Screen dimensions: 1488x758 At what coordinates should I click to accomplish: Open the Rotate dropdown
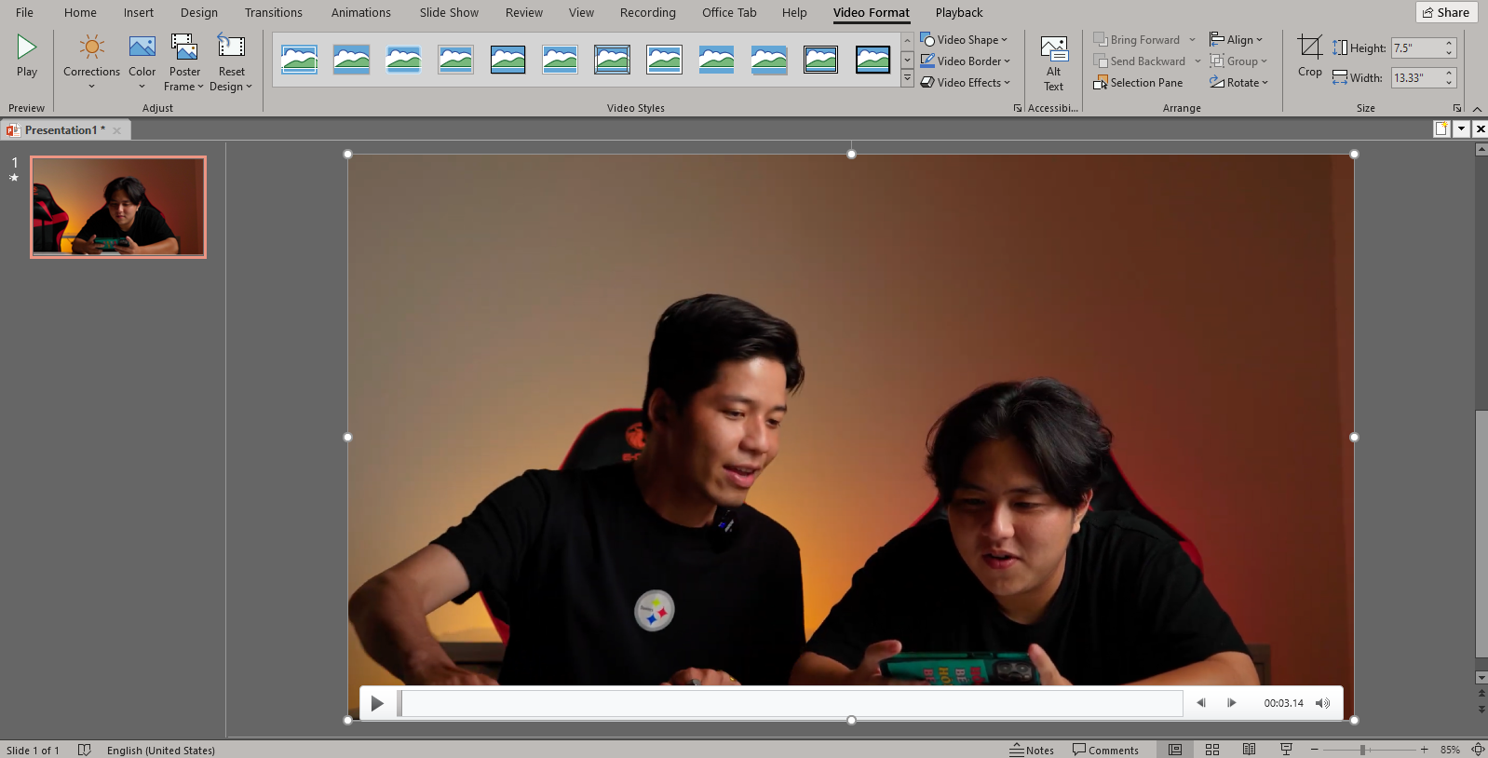1238,83
